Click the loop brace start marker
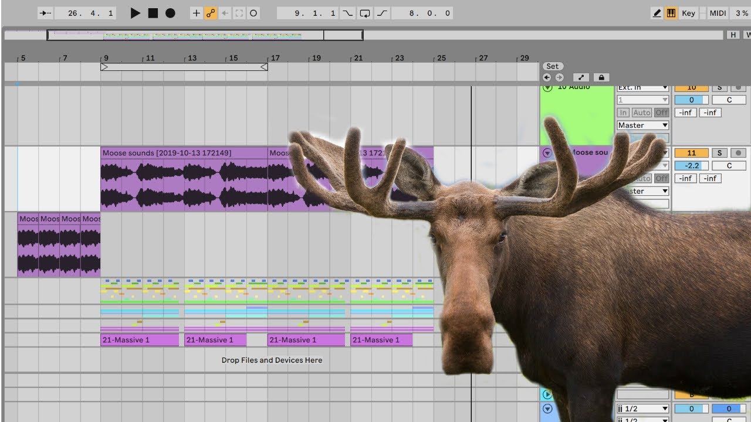751x422 pixels. 104,67
